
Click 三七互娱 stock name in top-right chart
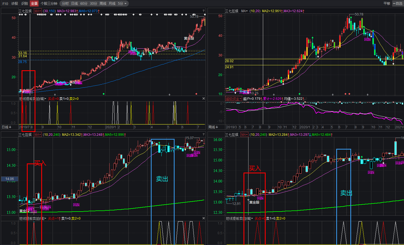click(232, 11)
